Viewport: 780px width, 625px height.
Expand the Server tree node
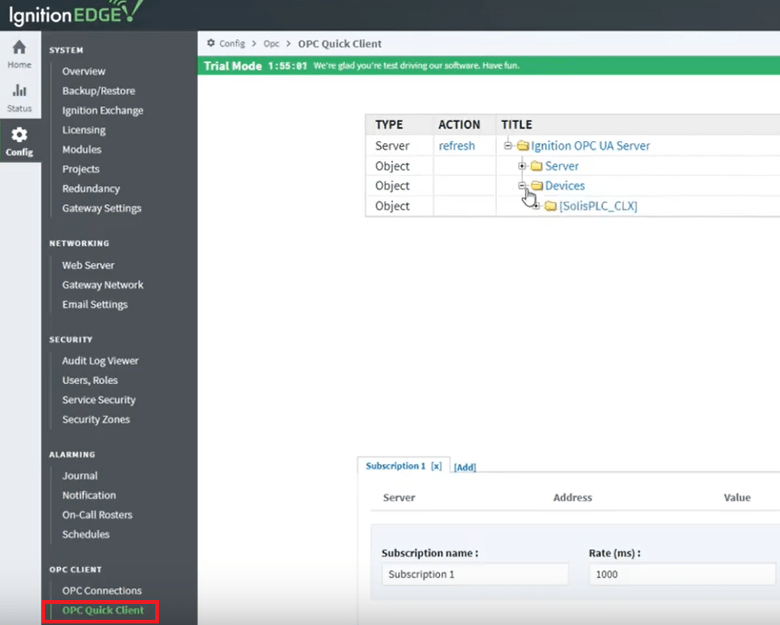[522, 165]
